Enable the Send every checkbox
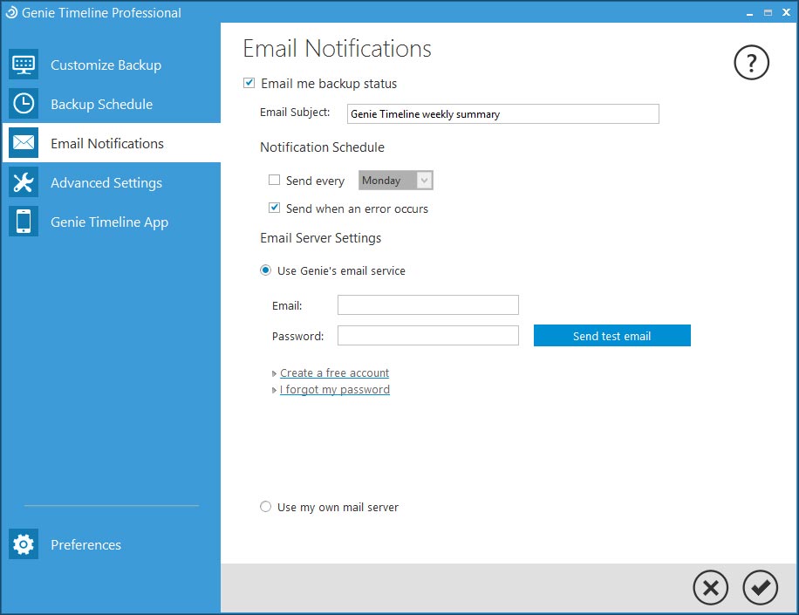The height and width of the screenshot is (615, 799). tap(274, 180)
